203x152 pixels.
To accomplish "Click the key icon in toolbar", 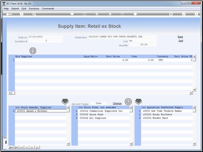I will [x=9, y=14].
